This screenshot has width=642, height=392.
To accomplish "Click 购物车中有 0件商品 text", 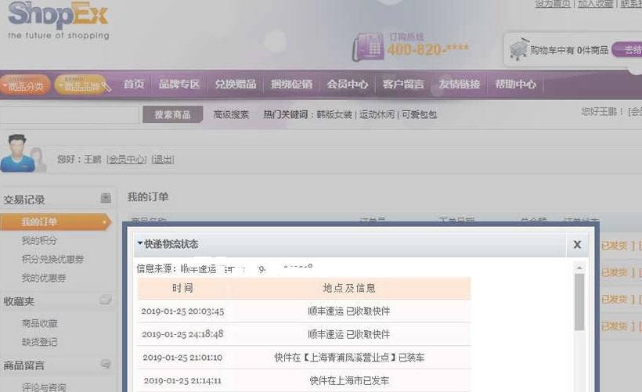I will coord(569,50).
